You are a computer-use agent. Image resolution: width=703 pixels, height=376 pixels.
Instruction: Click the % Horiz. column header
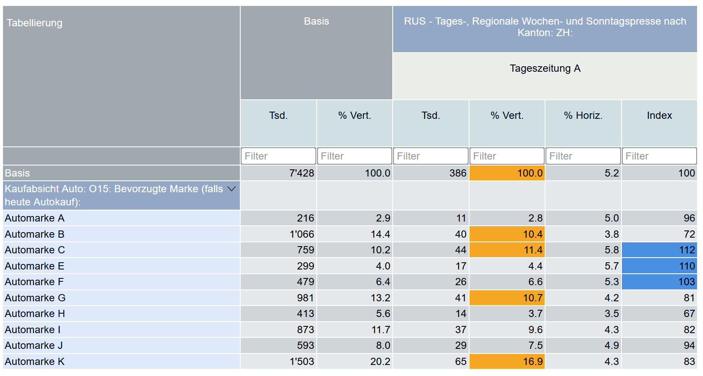click(583, 115)
